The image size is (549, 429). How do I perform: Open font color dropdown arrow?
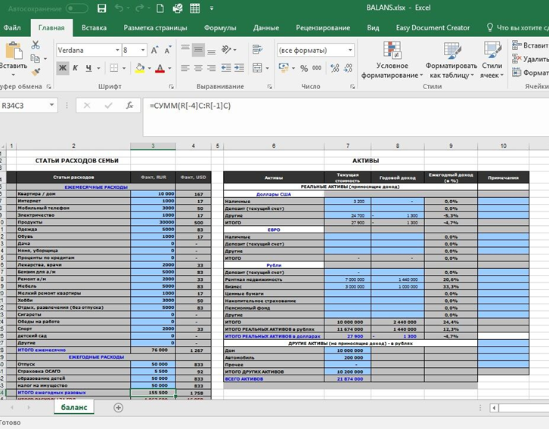click(x=170, y=68)
